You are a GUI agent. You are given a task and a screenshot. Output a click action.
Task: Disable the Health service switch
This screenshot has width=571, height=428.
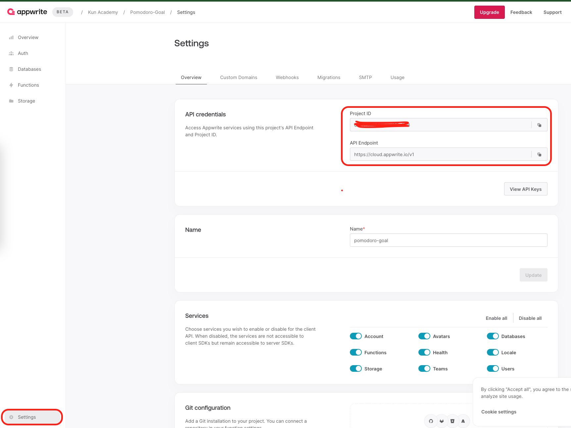coord(424,352)
